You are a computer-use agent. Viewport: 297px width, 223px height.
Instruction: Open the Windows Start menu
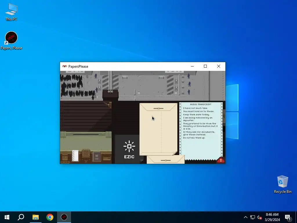[x=7, y=217]
